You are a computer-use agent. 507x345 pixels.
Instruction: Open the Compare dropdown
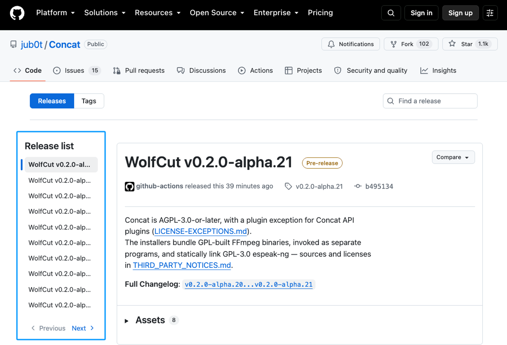(453, 157)
